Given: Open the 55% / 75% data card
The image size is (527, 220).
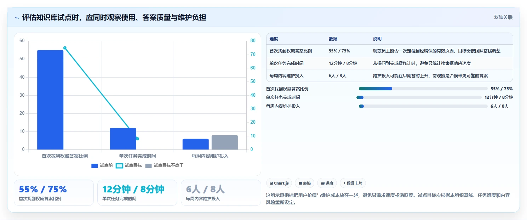Looking at the screenshot, I should [54, 193].
